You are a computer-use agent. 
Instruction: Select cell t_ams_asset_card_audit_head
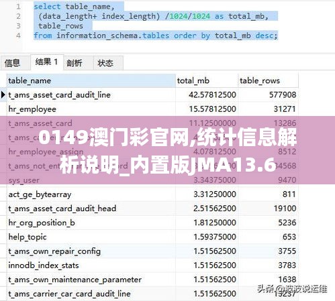91,208
